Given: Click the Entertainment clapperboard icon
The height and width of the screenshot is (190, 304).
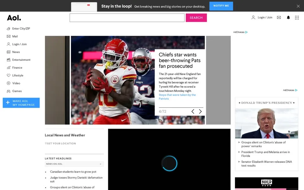Looking at the screenshot, I should pos(9,60).
